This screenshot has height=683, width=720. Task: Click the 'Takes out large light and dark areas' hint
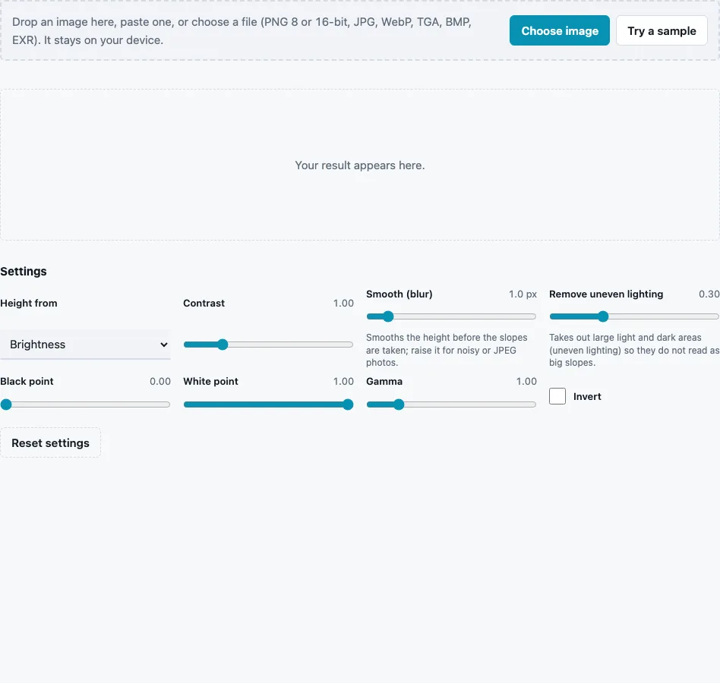tap(634, 350)
